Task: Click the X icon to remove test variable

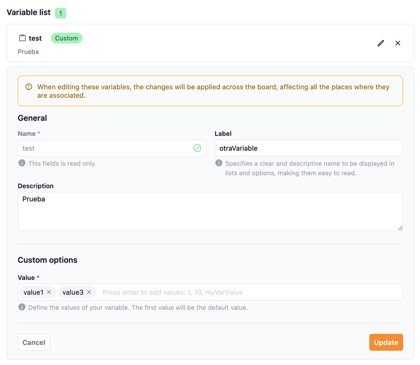Action: click(x=398, y=43)
